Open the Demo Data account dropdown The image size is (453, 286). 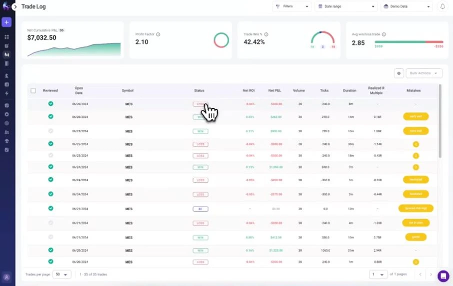[406, 6]
